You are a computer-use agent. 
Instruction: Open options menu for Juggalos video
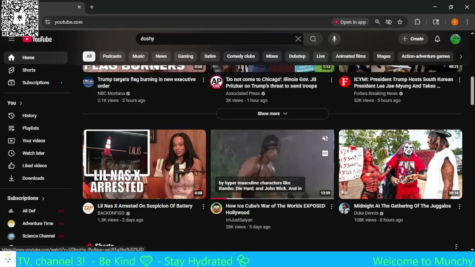pyautogui.click(x=459, y=206)
